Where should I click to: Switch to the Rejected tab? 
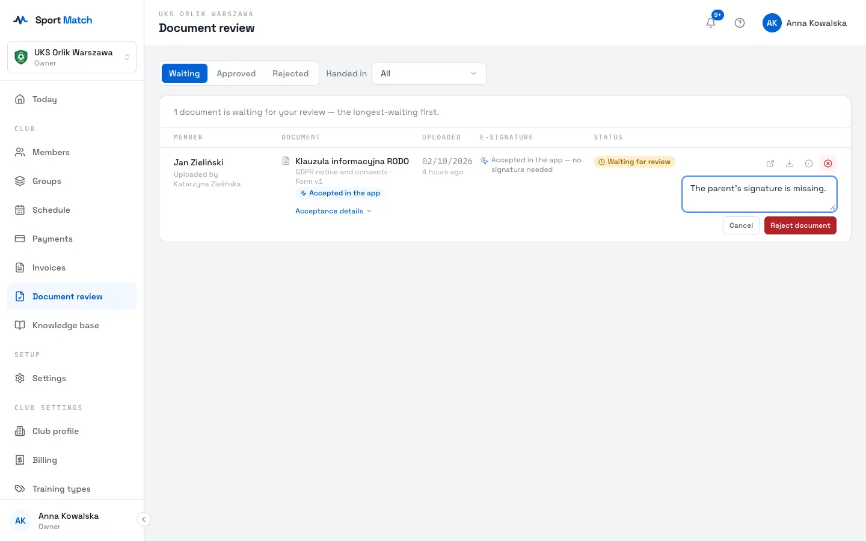coord(290,73)
